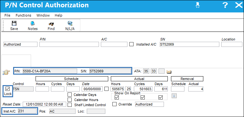Open the File menu
This screenshot has width=244, height=117.
click(7, 15)
